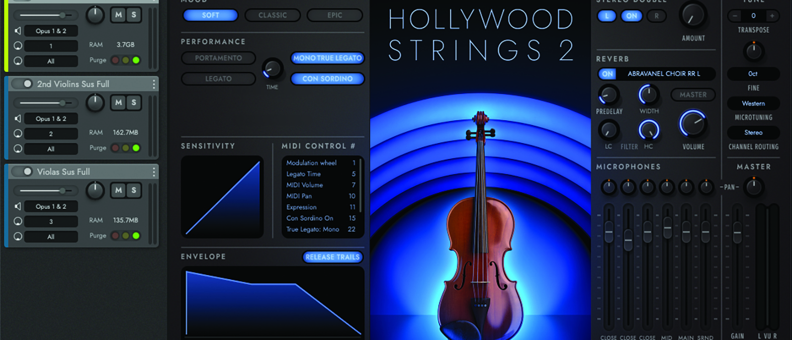Click red purge indicator for Violas Sus Full
Image resolution: width=792 pixels, height=340 pixels.
[x=115, y=235]
